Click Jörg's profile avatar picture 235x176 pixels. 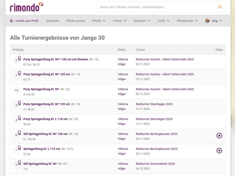pyautogui.click(x=207, y=21)
